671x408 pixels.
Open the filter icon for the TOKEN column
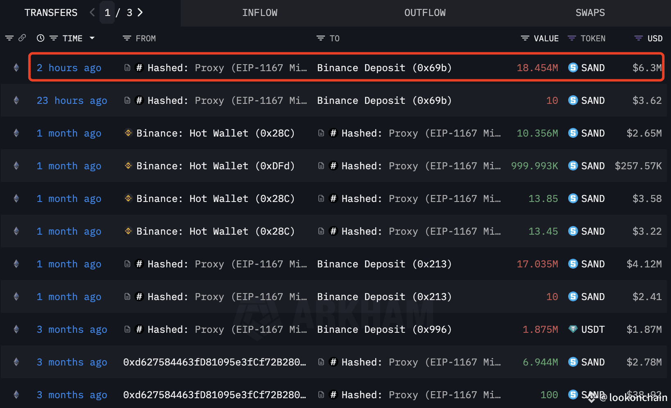click(x=571, y=38)
